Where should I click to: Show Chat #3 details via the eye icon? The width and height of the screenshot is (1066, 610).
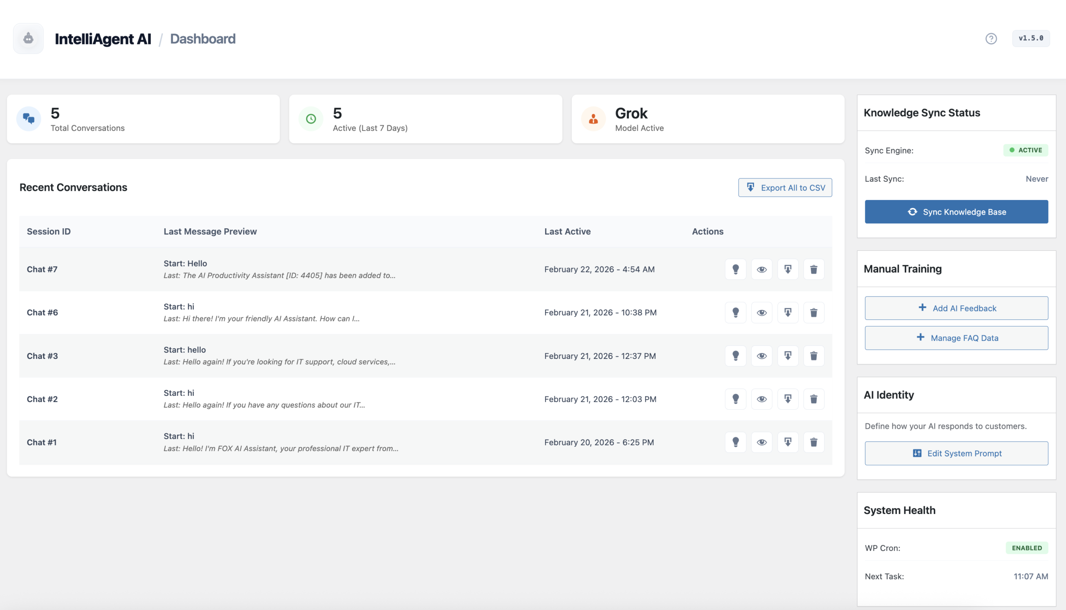click(762, 356)
